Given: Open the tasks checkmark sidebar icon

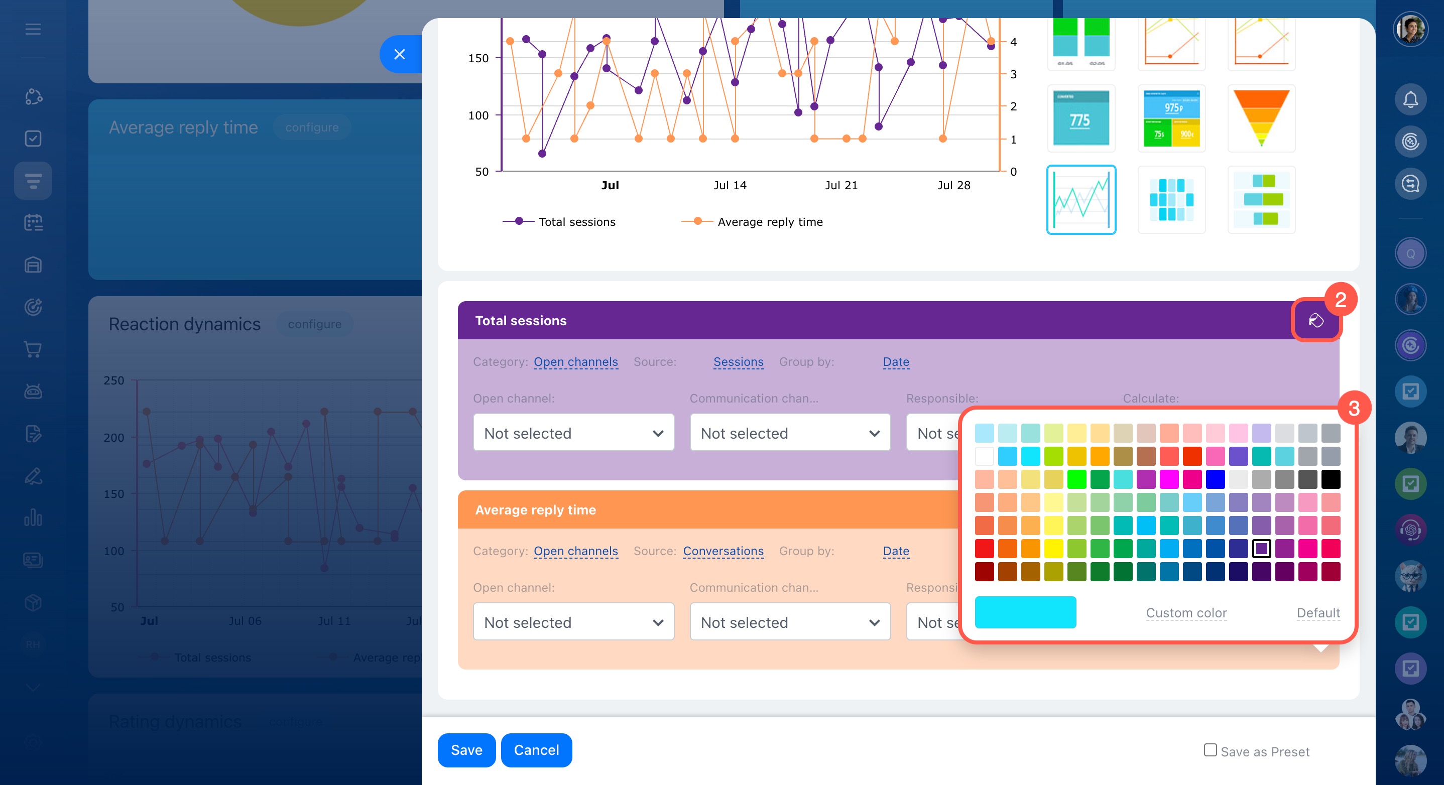Looking at the screenshot, I should (x=33, y=139).
